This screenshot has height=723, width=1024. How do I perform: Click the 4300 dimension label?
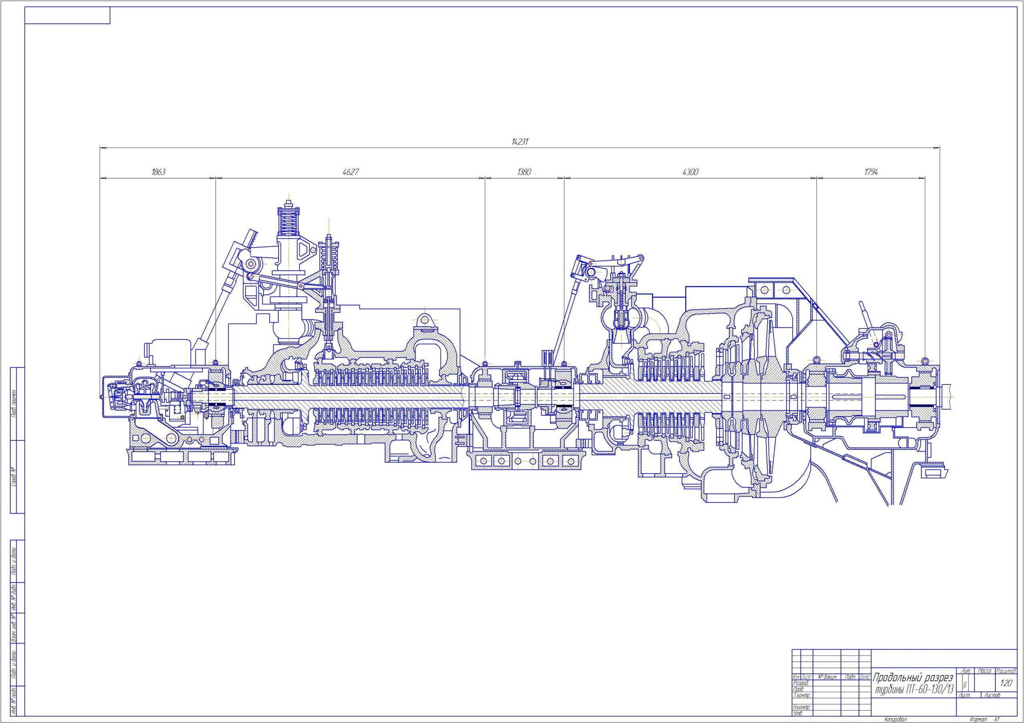tap(690, 172)
